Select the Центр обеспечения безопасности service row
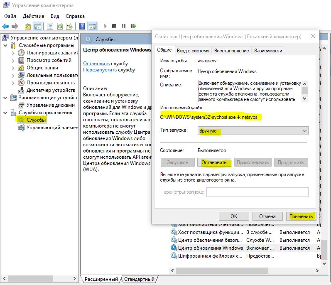This screenshot has height=285, width=331. click(x=245, y=240)
